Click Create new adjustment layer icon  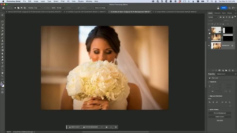[223, 71]
